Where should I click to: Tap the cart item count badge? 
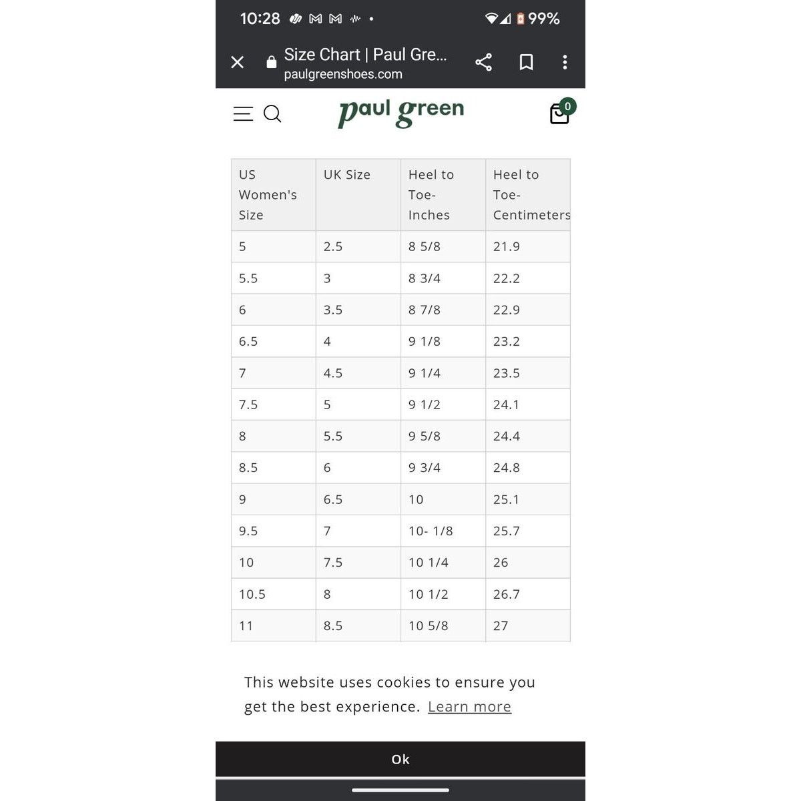pos(567,106)
